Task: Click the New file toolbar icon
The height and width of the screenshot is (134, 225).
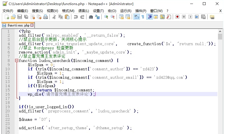Action: click(x=7, y=17)
